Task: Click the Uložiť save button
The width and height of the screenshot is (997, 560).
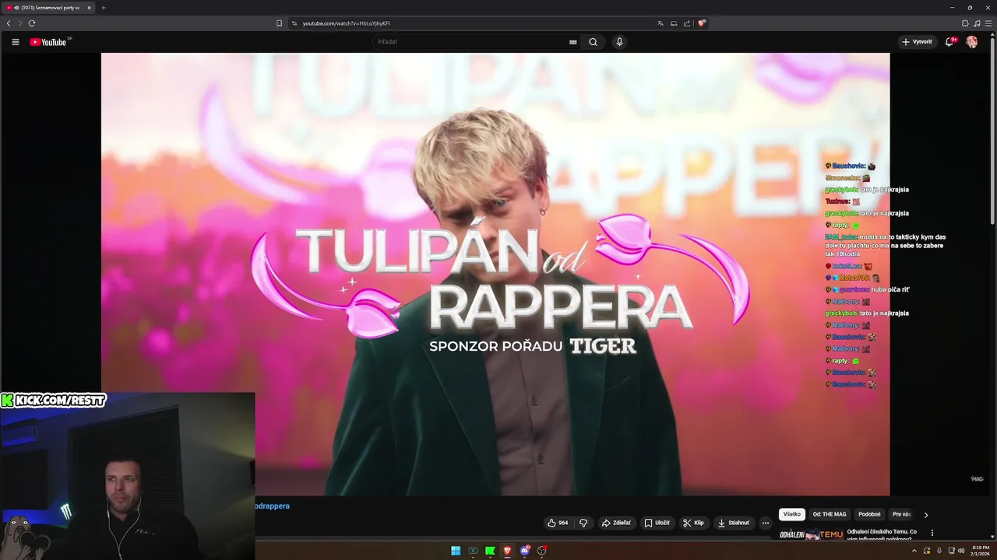Action: [657, 523]
